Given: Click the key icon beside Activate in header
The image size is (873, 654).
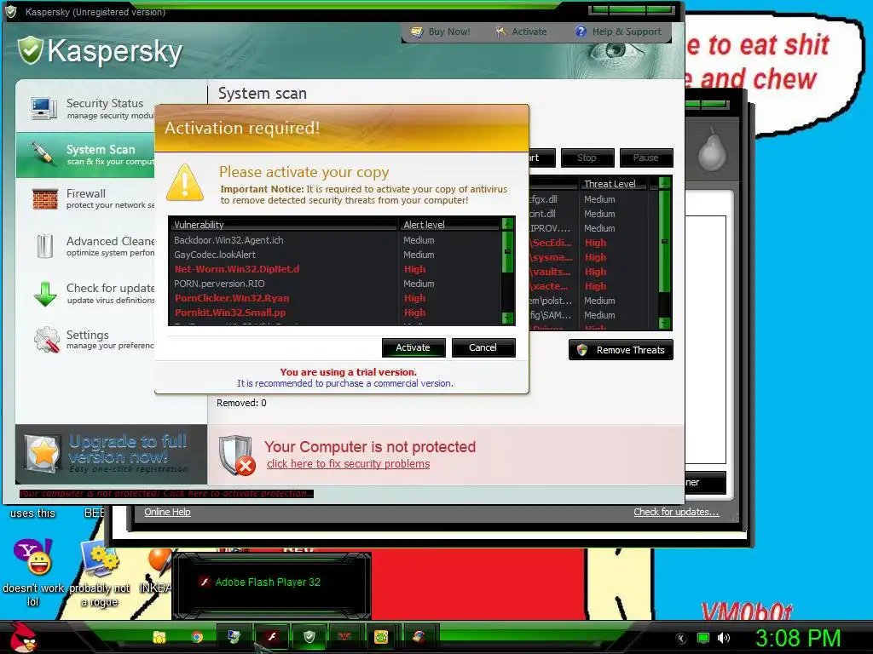Looking at the screenshot, I should click(500, 32).
